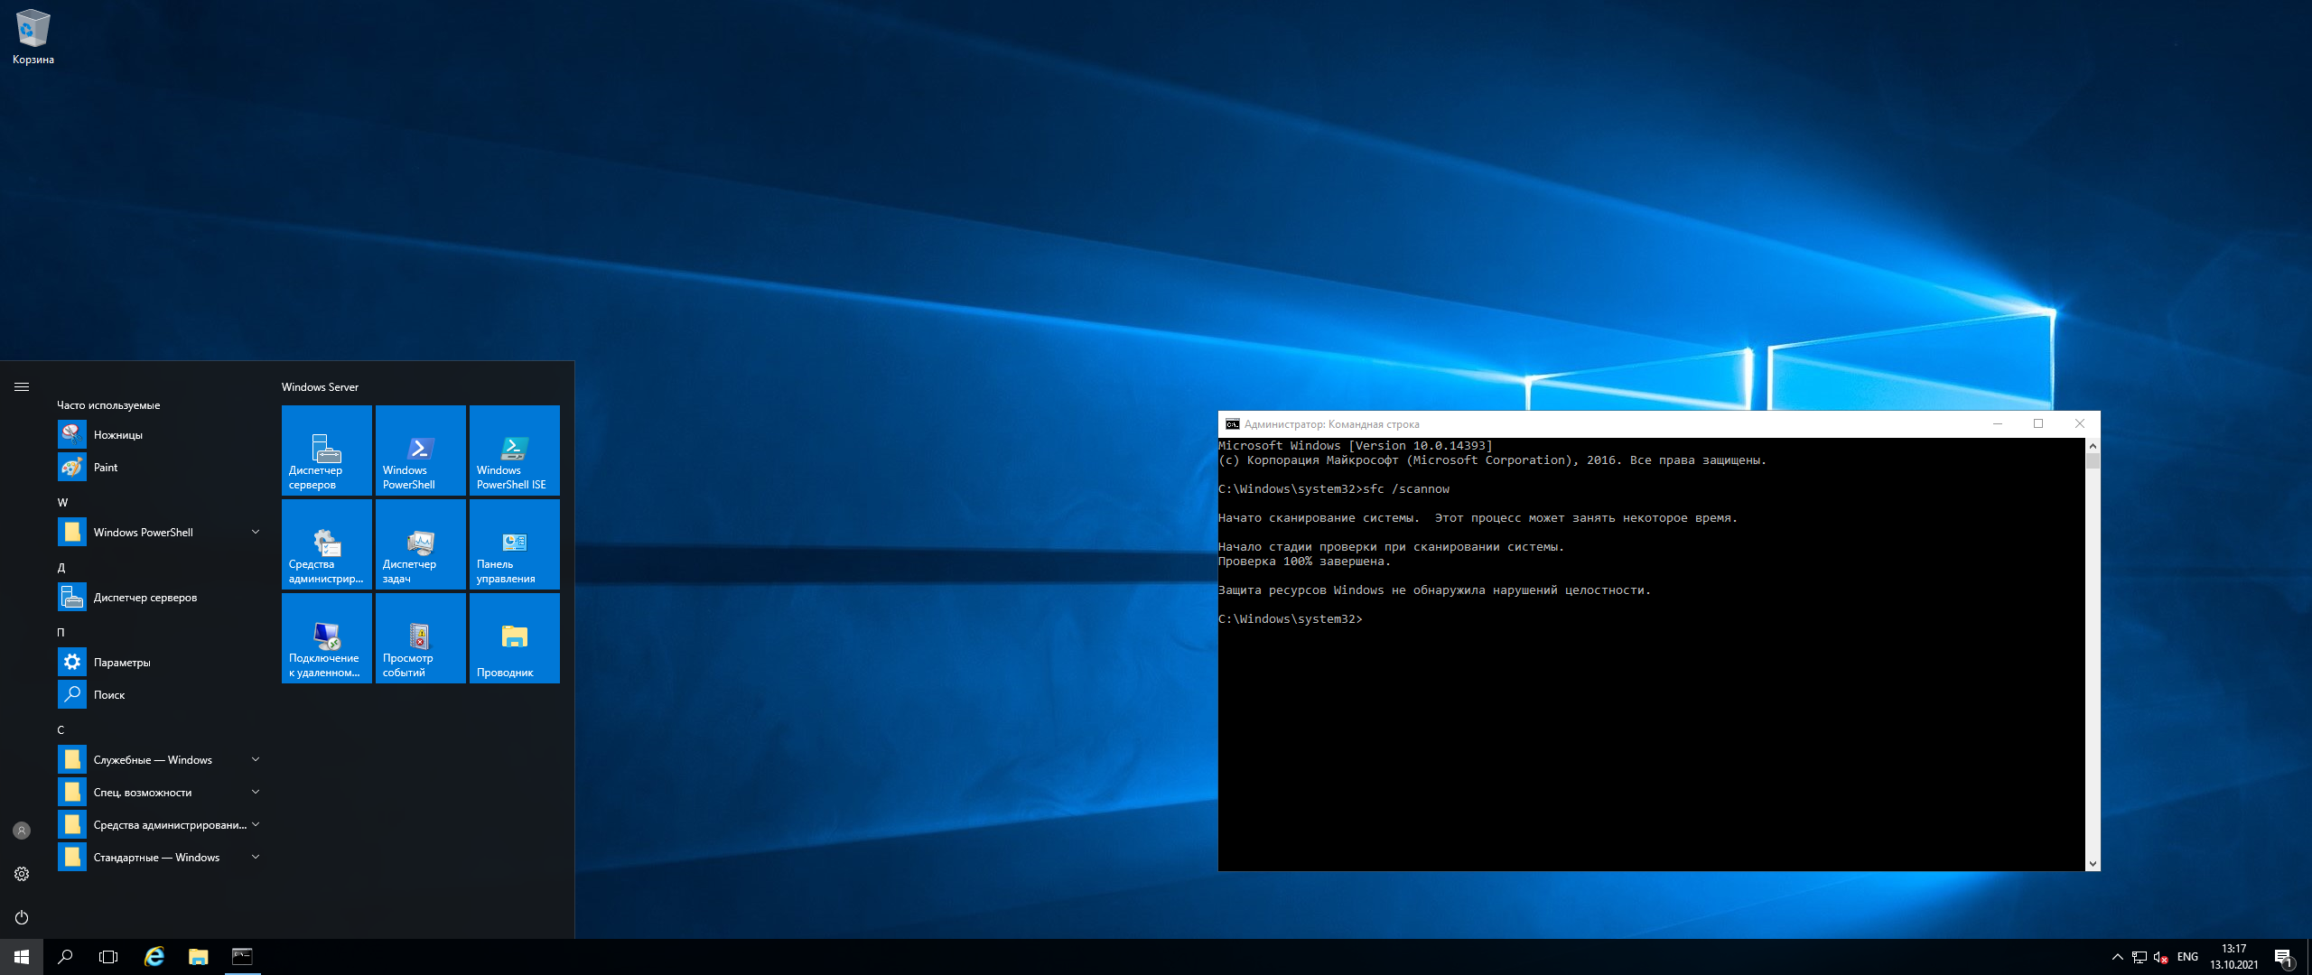
Task: Launch the Windows PowerShell ISE tile
Action: (x=515, y=450)
